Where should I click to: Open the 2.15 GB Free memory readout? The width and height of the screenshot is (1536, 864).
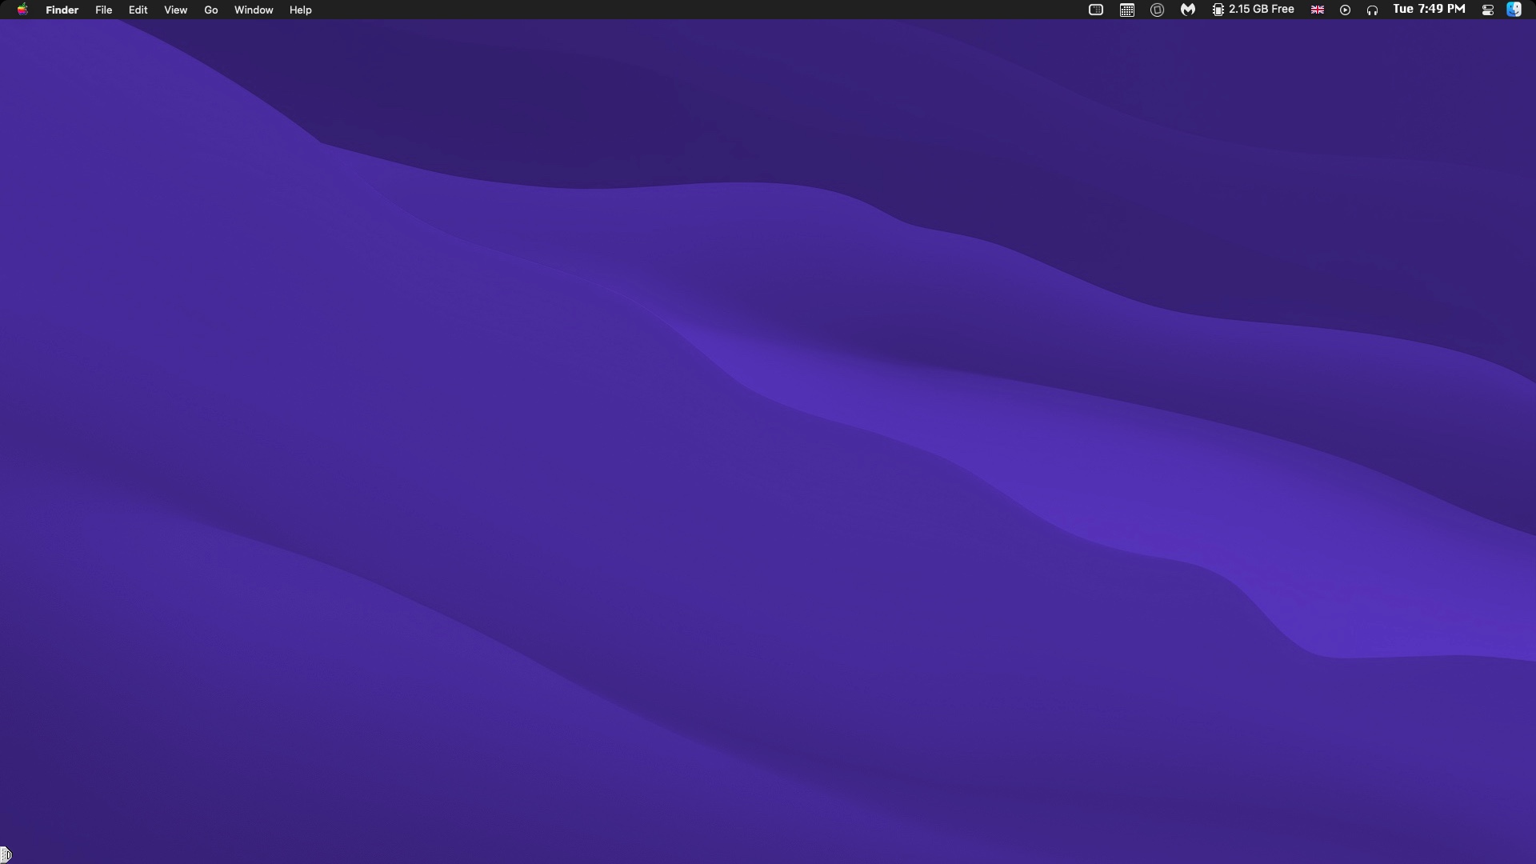(1261, 10)
